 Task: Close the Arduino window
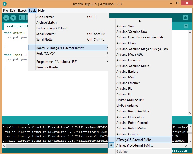coord(187,3)
